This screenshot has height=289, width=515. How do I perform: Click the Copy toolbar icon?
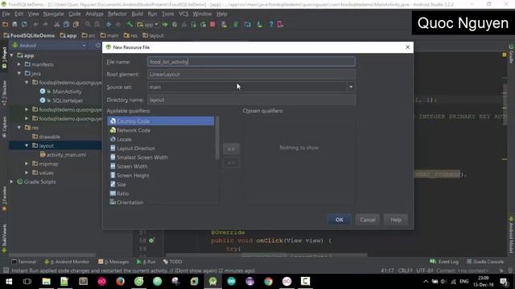point(66,24)
